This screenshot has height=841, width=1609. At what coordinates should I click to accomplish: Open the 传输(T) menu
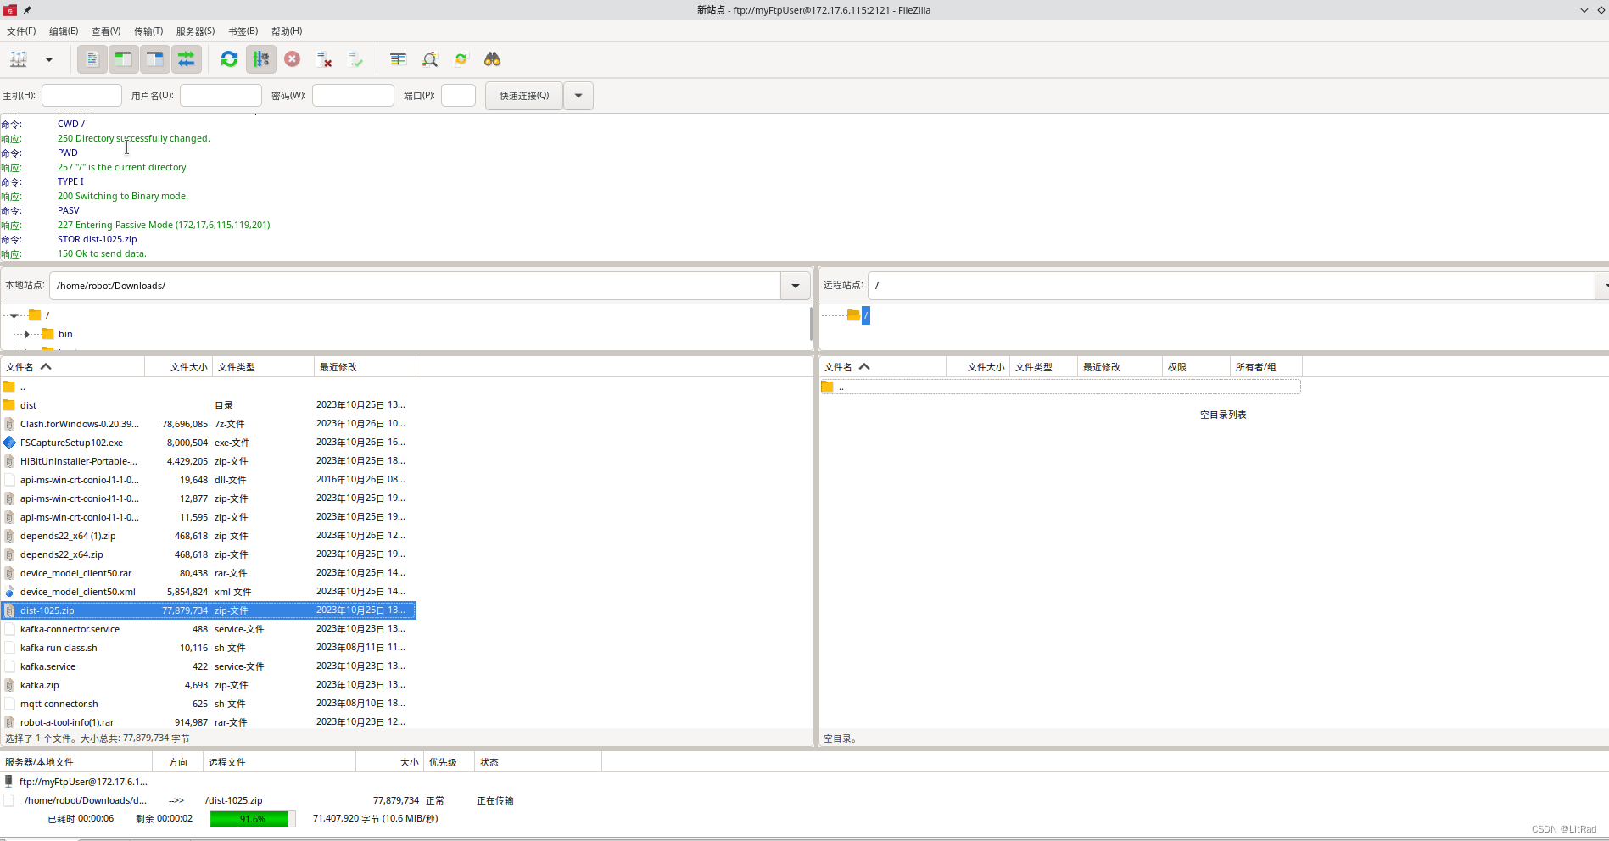pyautogui.click(x=148, y=31)
